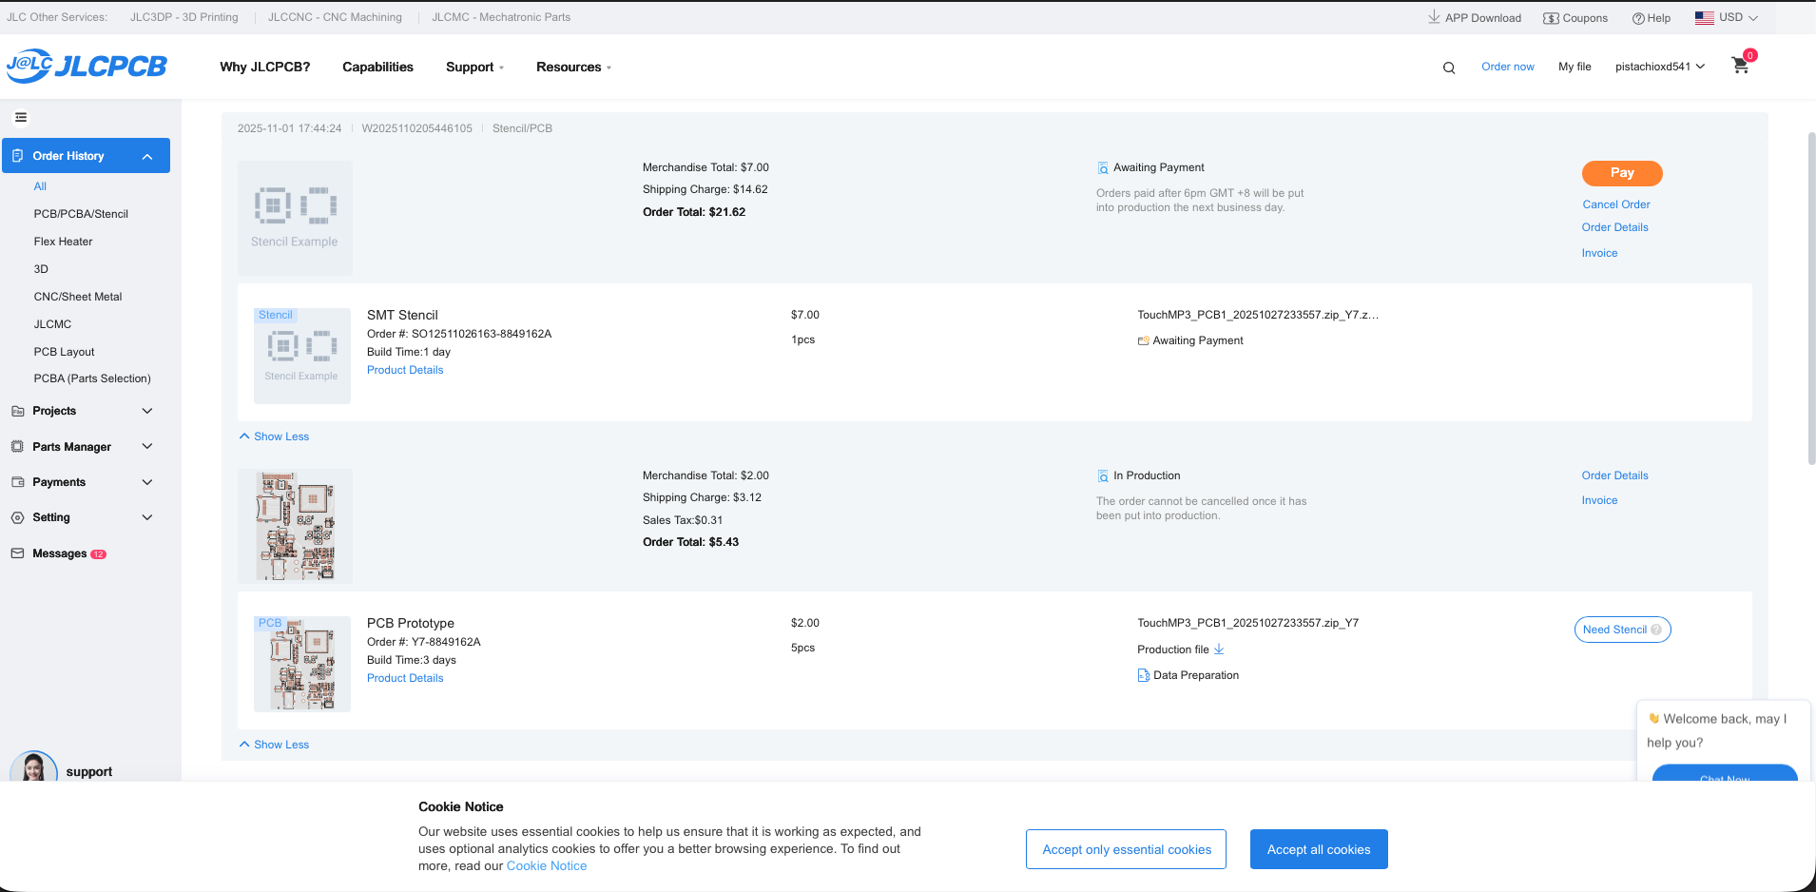
Task: Click the Messages unread count badge
Action: (99, 554)
